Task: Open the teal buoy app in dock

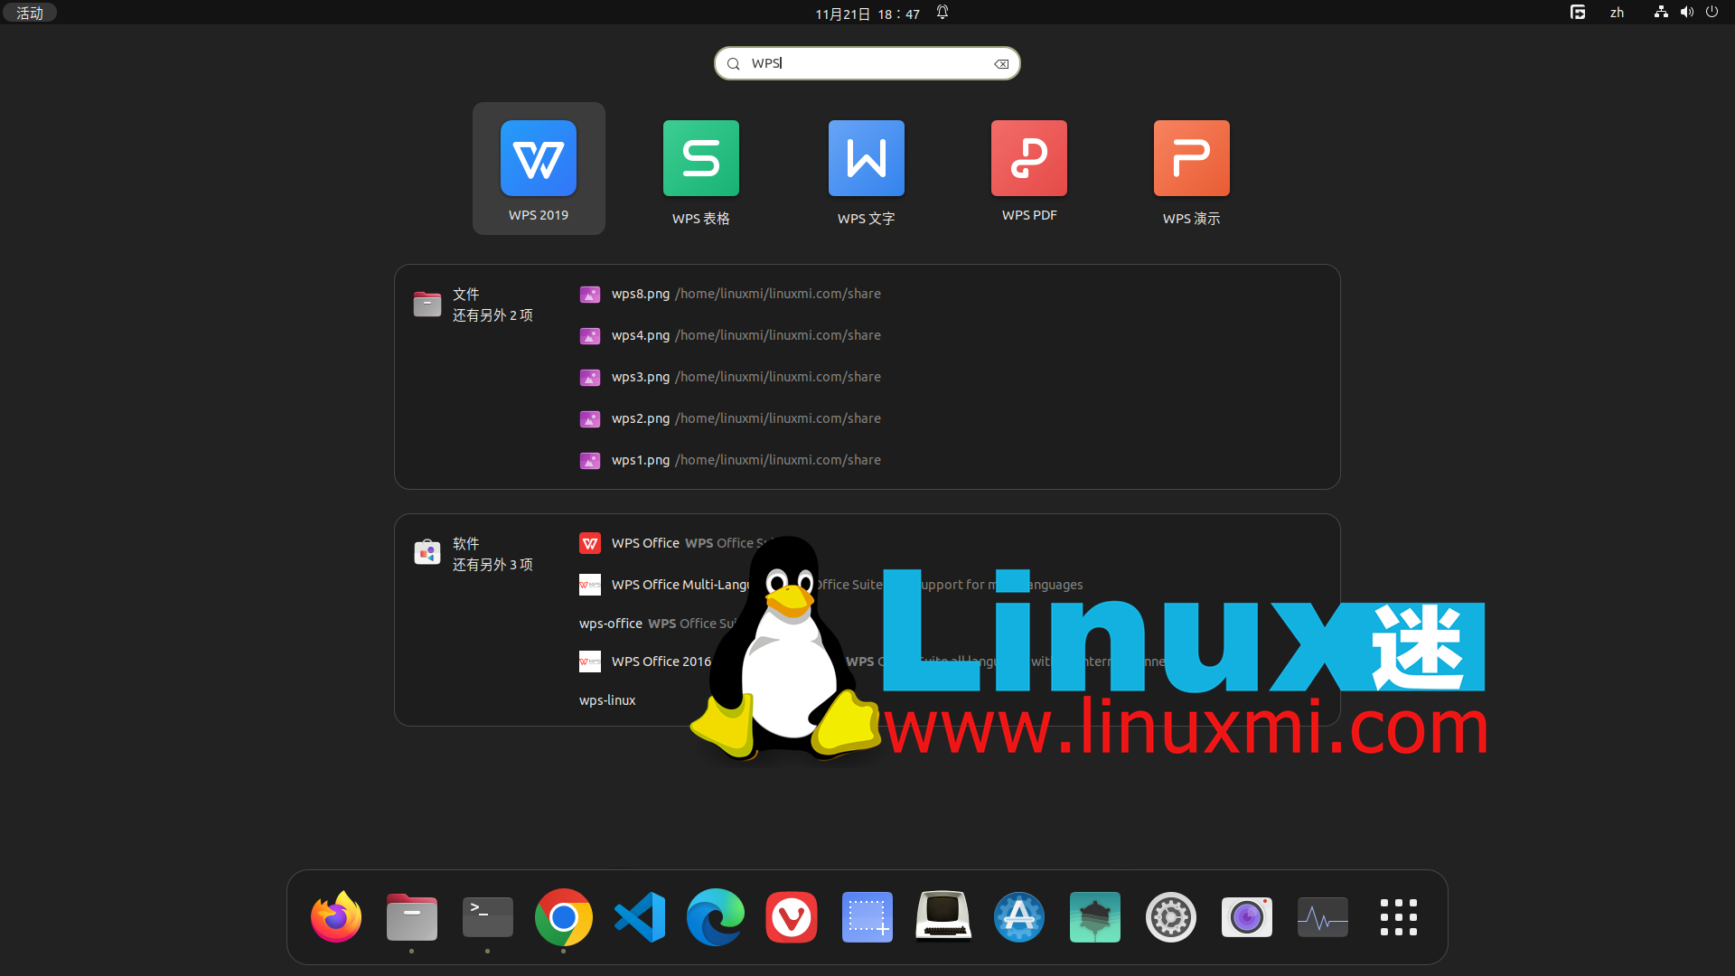Action: 1095,917
